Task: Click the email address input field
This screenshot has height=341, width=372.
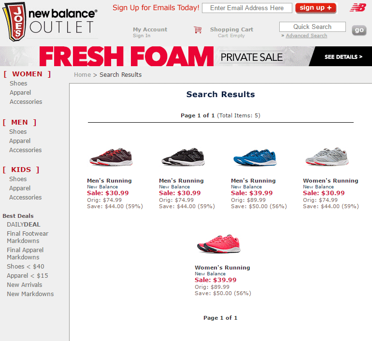Action: click(247, 8)
